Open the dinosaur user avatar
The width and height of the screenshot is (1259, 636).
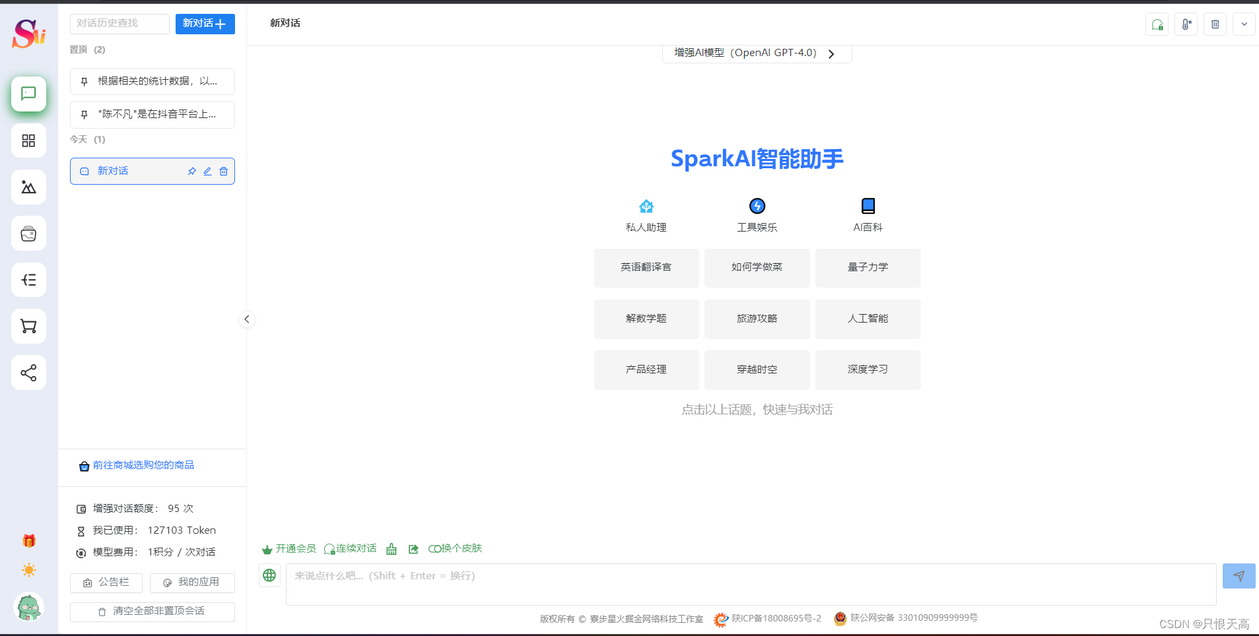coord(29,608)
